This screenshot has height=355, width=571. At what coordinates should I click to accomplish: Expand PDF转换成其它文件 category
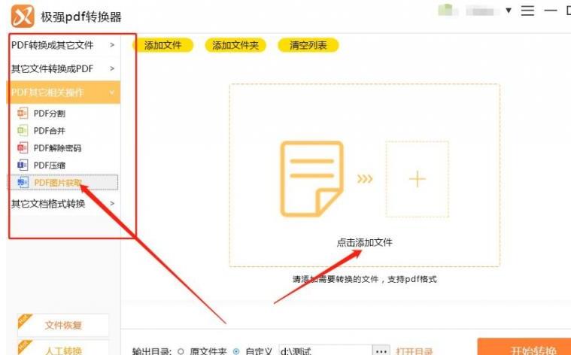[63, 45]
